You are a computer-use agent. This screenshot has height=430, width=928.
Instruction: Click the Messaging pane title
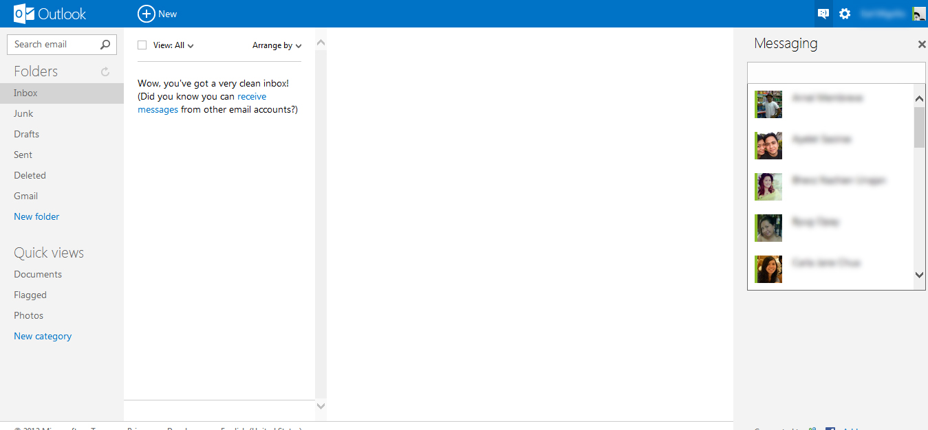pos(786,44)
